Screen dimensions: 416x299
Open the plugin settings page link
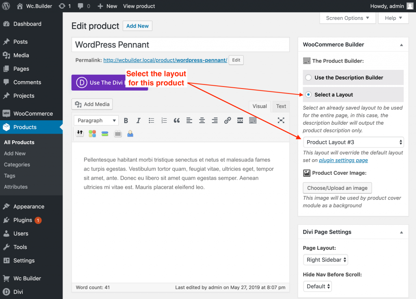coord(343,160)
